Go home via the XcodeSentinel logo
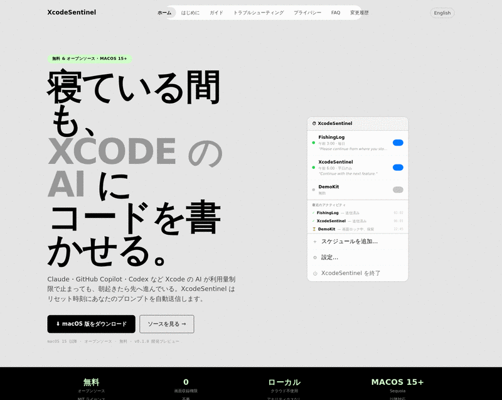The width and height of the screenshot is (502, 400). tap(72, 12)
